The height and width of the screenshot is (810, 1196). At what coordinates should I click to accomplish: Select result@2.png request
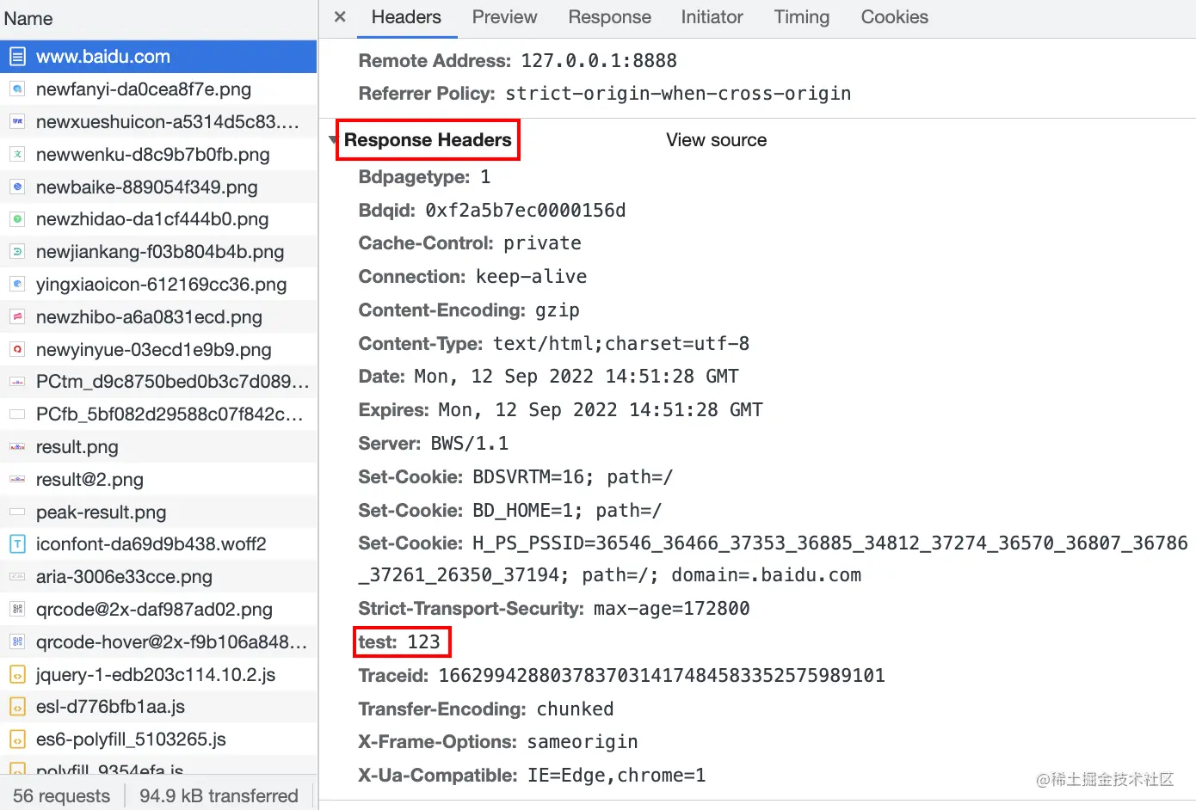click(158, 480)
